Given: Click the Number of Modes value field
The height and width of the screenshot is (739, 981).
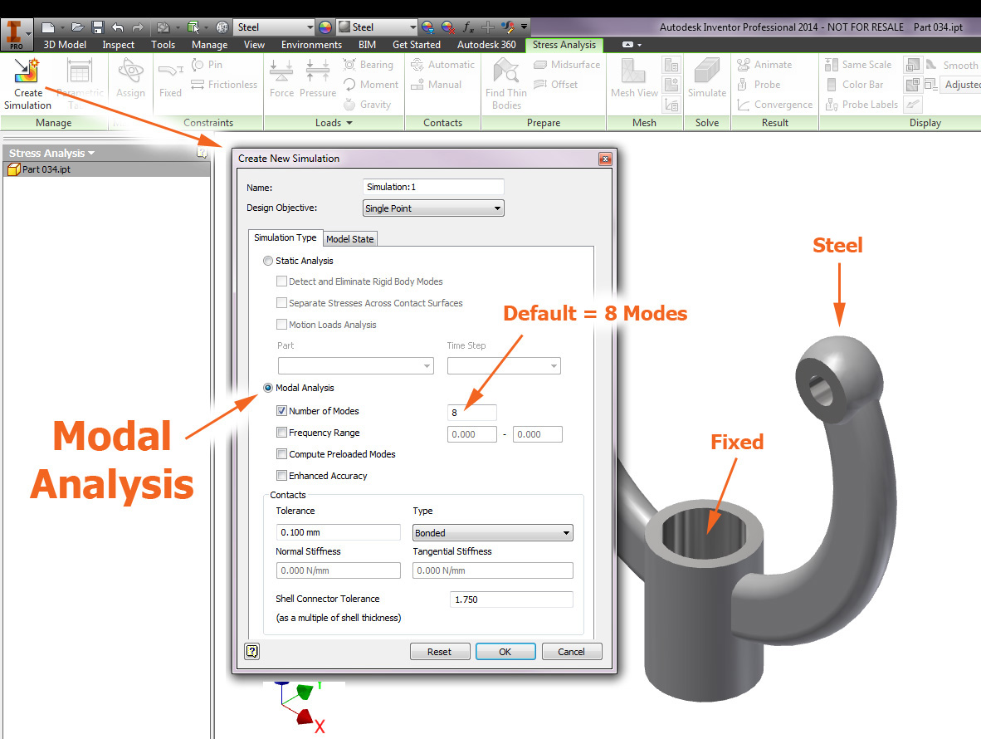Looking at the screenshot, I should [471, 413].
